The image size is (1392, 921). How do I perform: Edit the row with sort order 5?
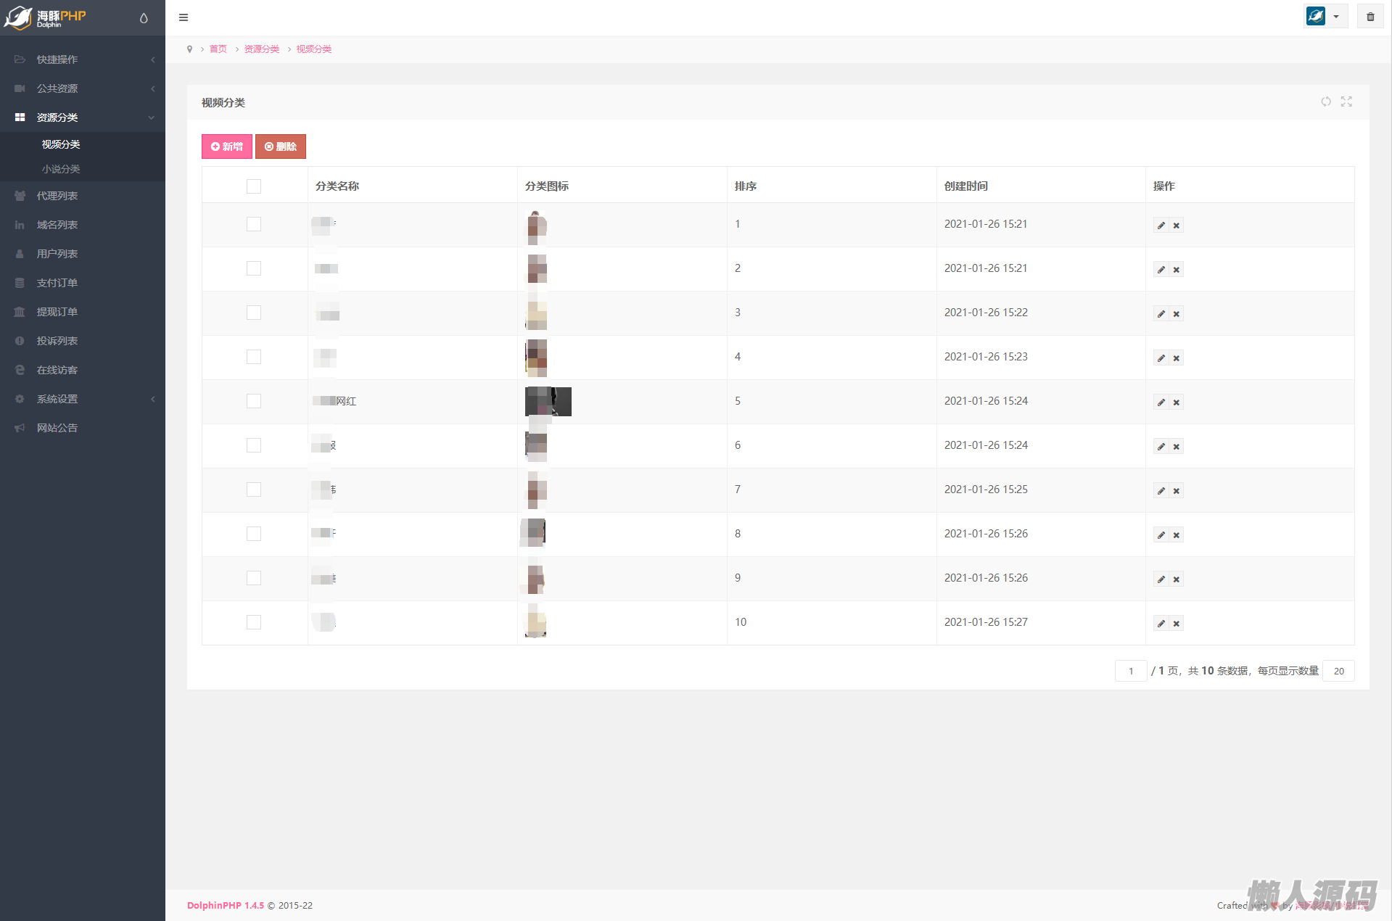1161,402
